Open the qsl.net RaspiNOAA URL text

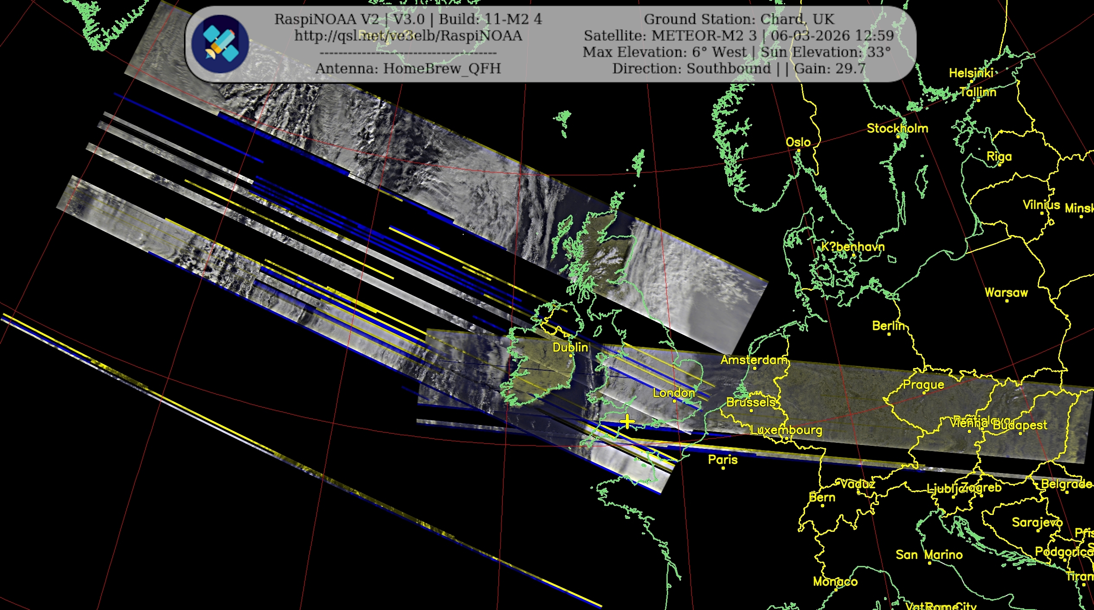coord(408,36)
